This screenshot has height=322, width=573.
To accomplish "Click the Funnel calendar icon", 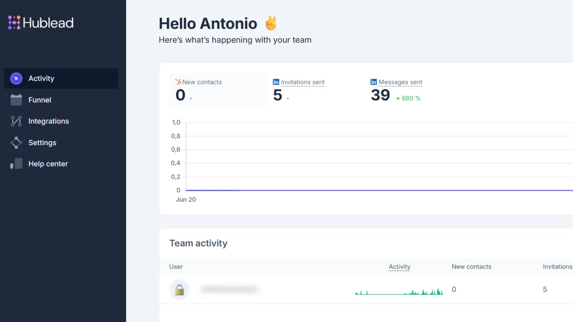I will click(x=16, y=100).
